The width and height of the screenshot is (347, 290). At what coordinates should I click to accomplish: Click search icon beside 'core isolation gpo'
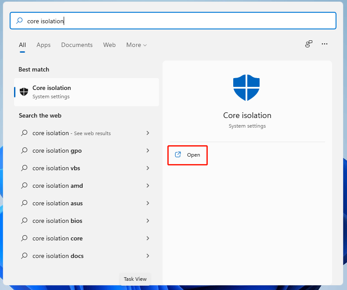[x=24, y=150]
